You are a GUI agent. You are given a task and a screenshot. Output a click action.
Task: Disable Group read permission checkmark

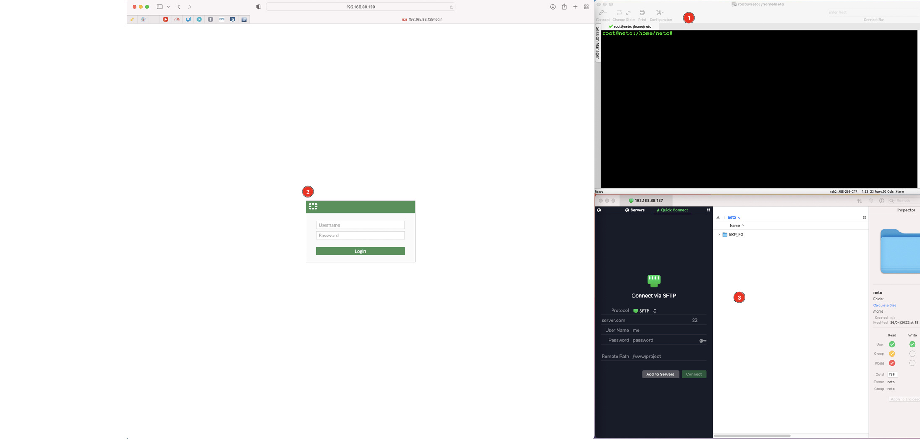(892, 353)
